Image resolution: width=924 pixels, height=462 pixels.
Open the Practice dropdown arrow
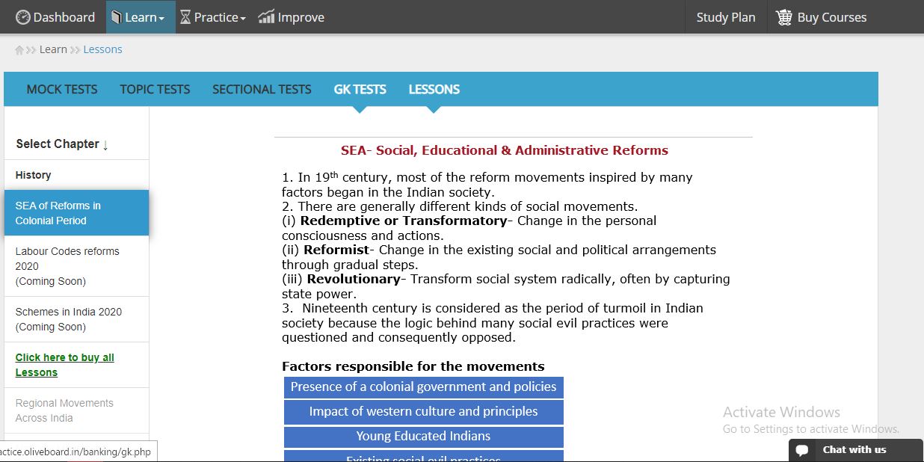[243, 19]
